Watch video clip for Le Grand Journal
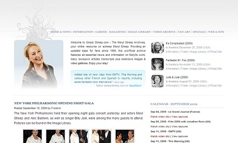 coord(160,117)
